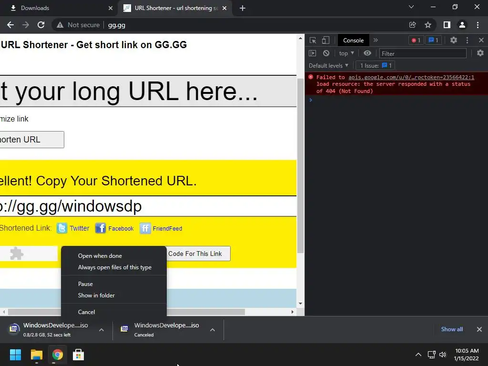Bookmark this page with the star icon
Viewport: 488px width, 366px height.
pyautogui.click(x=428, y=25)
